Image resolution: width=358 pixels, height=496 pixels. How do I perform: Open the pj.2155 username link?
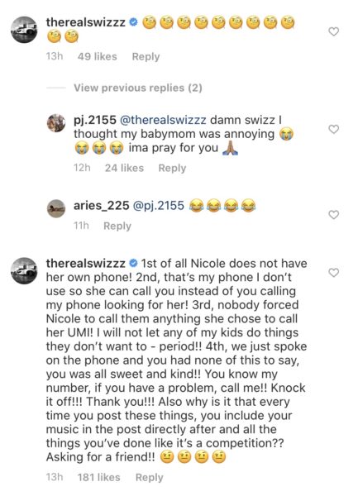pos(95,120)
